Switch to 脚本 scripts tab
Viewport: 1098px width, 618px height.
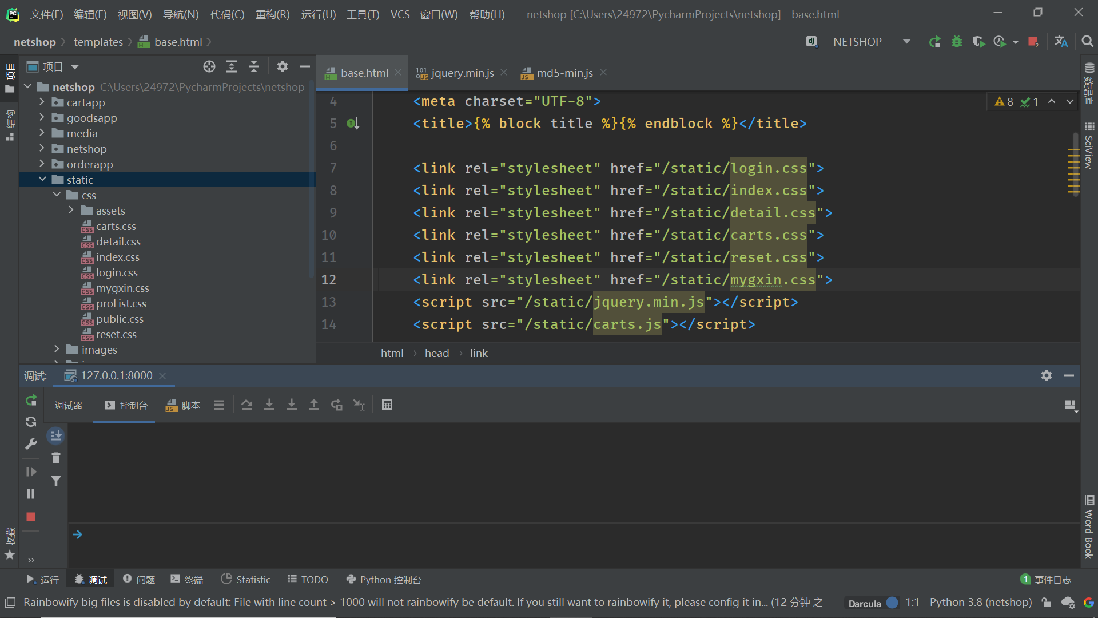(x=183, y=405)
